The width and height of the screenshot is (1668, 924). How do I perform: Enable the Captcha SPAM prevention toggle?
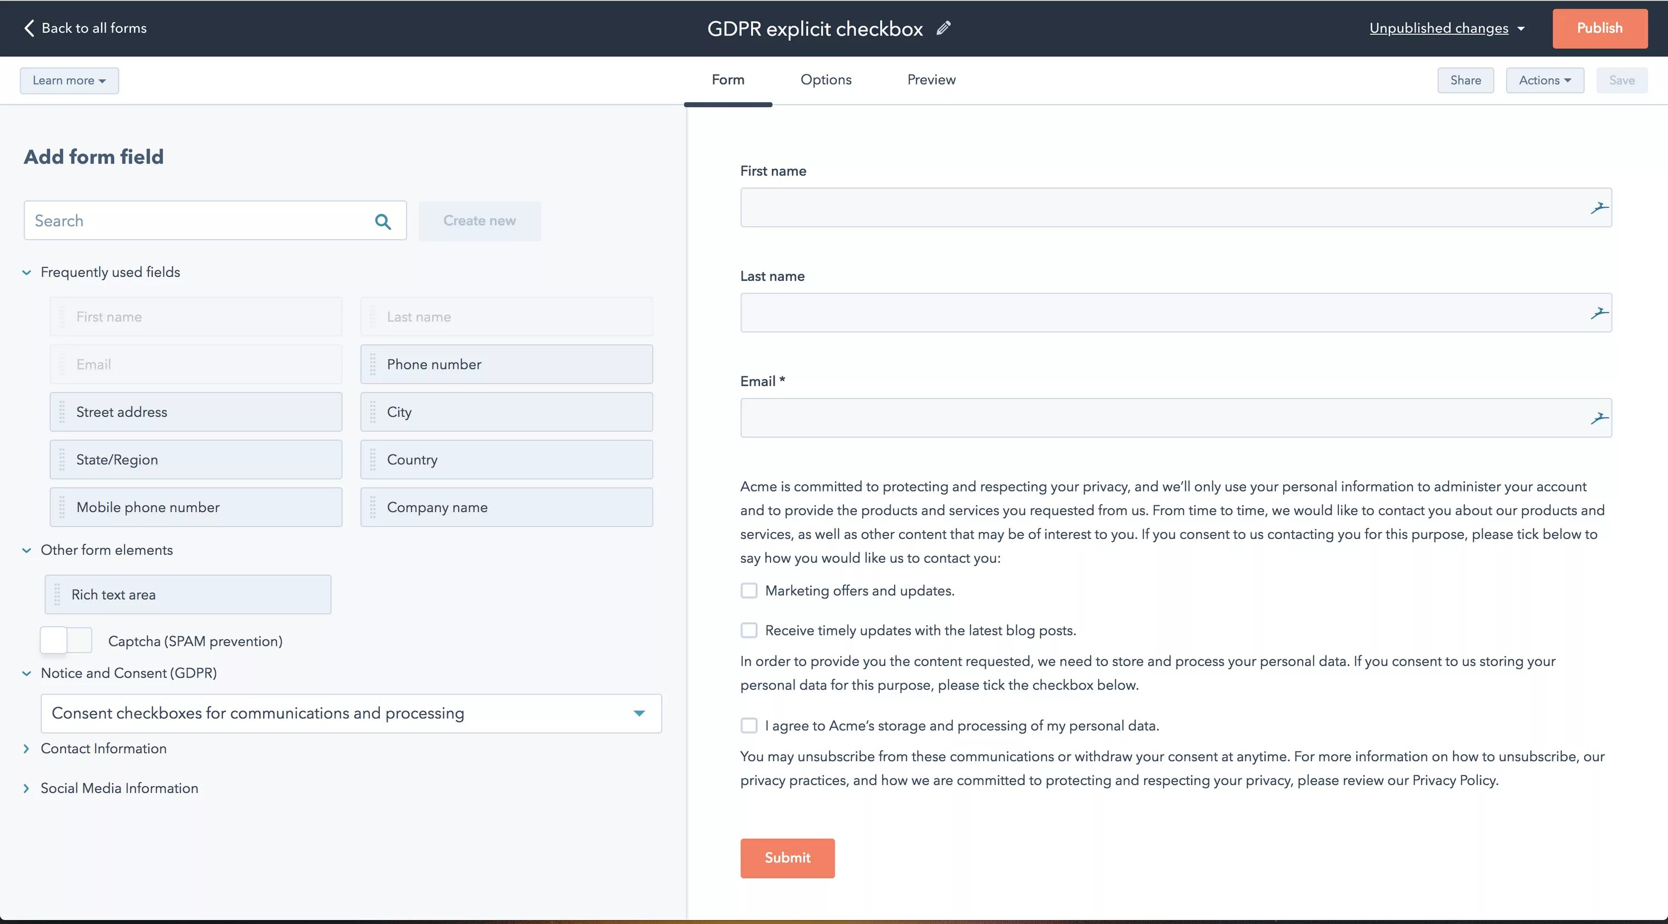[66, 640]
